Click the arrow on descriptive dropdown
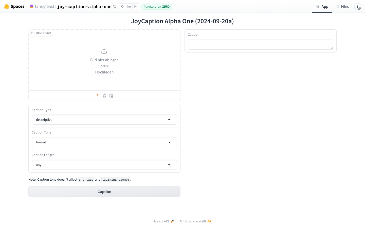365x228 pixels. 169,120
